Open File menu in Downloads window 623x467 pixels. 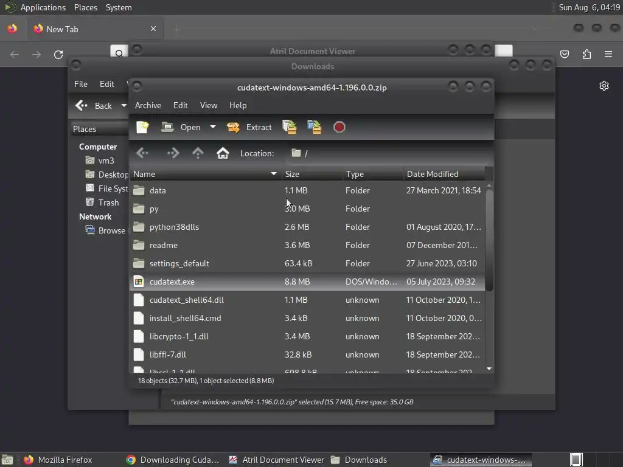coord(81,84)
